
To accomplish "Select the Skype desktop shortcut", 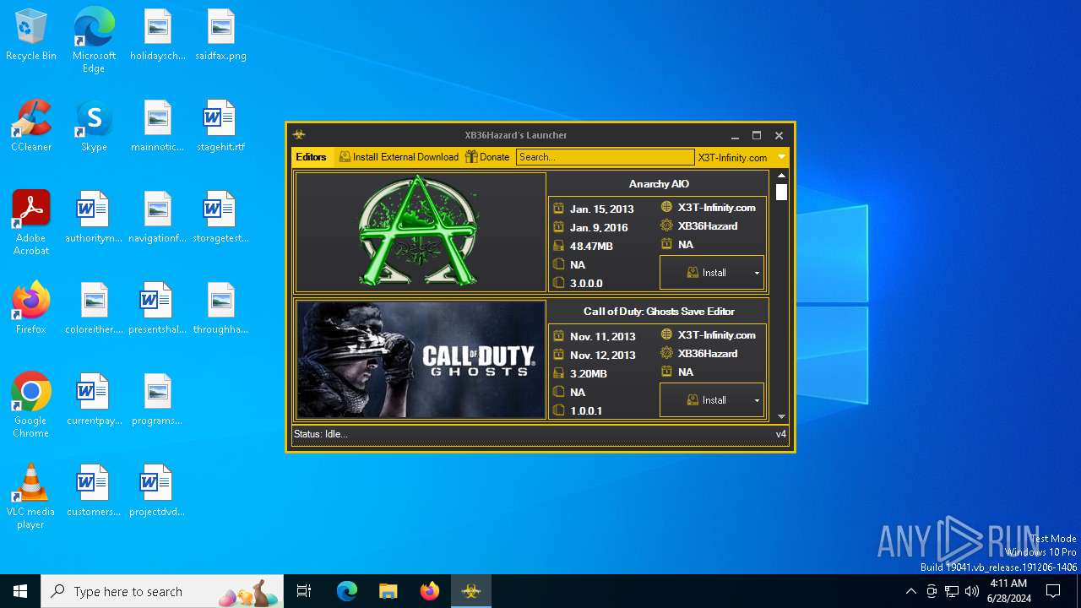I will [x=94, y=126].
